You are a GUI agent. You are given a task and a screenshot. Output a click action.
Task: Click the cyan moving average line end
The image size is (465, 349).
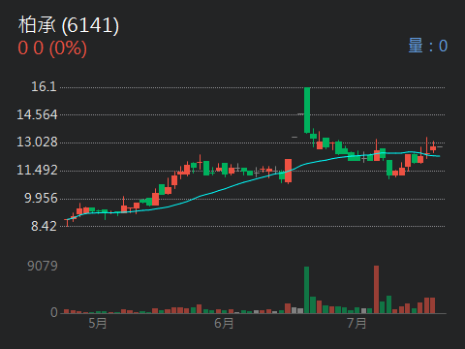click(438, 156)
